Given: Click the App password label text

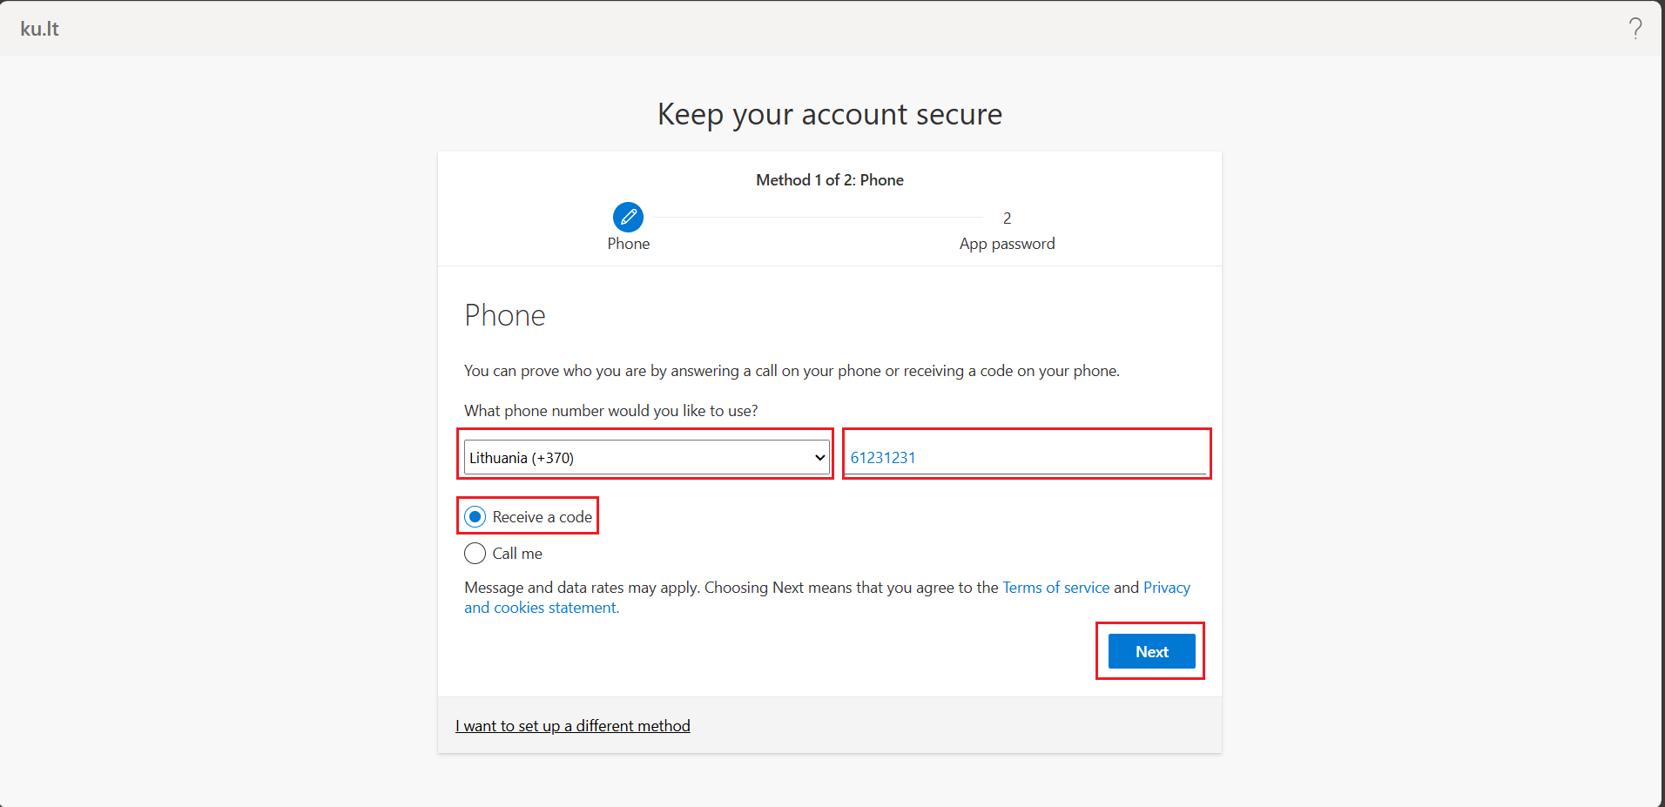Looking at the screenshot, I should point(1007,244).
